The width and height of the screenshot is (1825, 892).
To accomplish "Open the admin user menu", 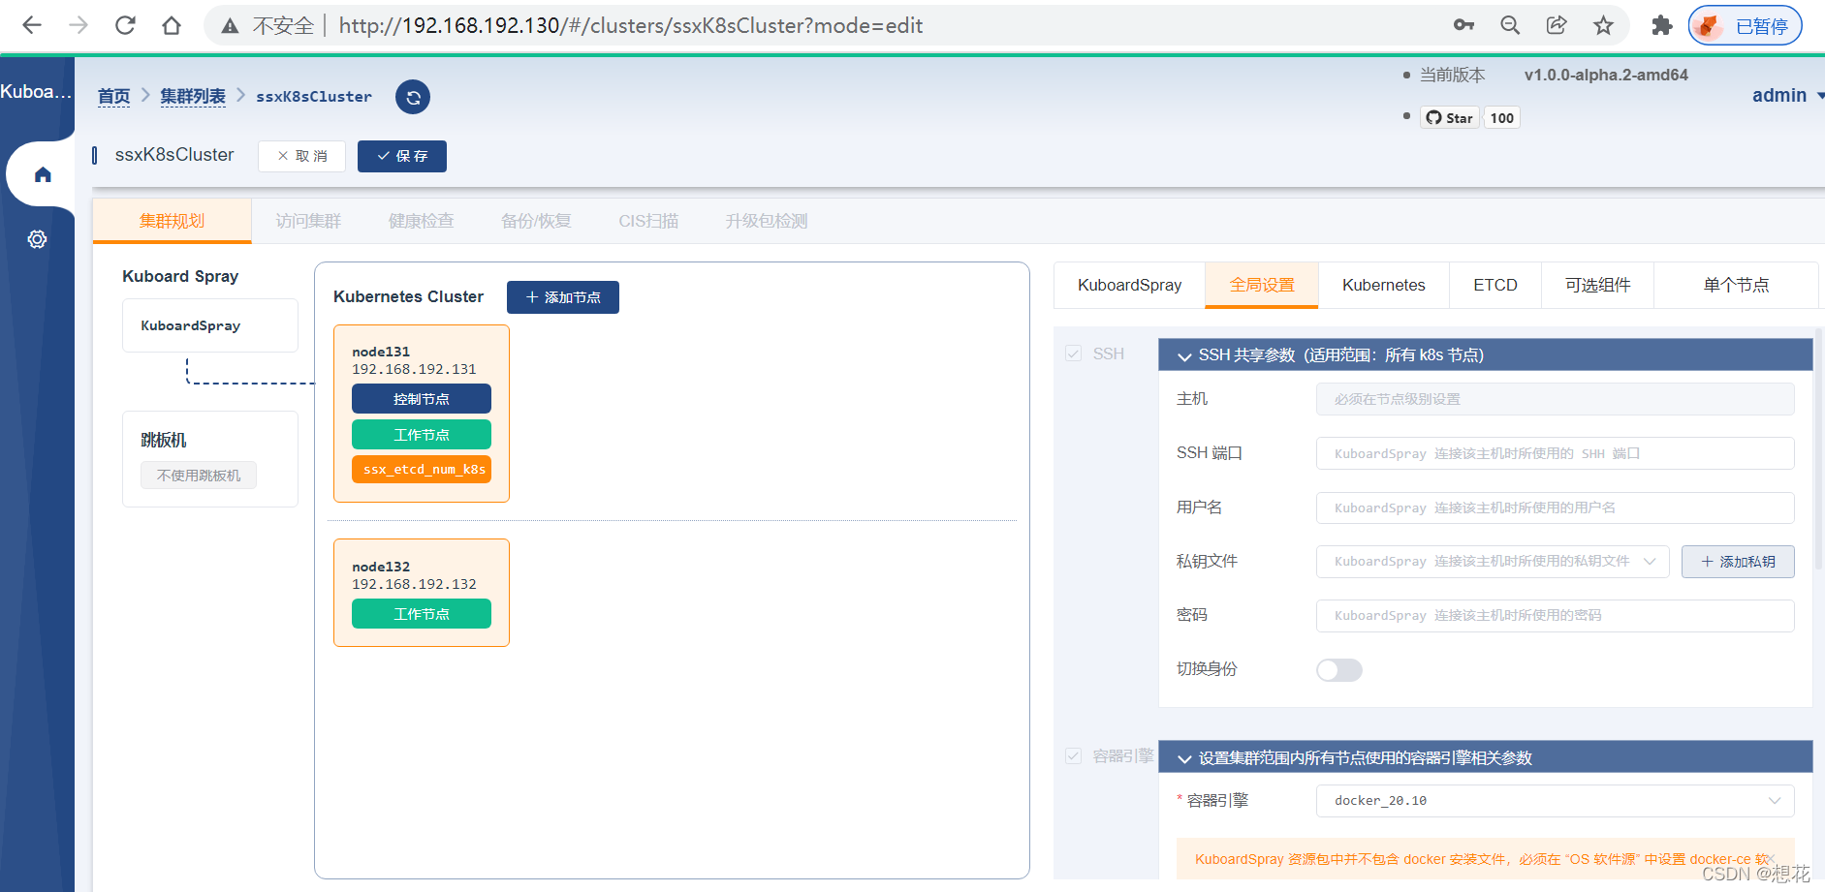I will (x=1787, y=95).
